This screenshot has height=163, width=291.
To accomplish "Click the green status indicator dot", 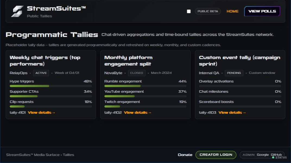I will [273, 157].
